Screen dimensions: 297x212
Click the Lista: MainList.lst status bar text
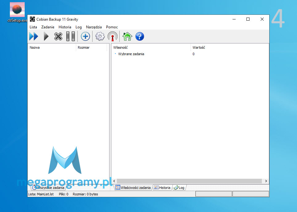pos(41,194)
